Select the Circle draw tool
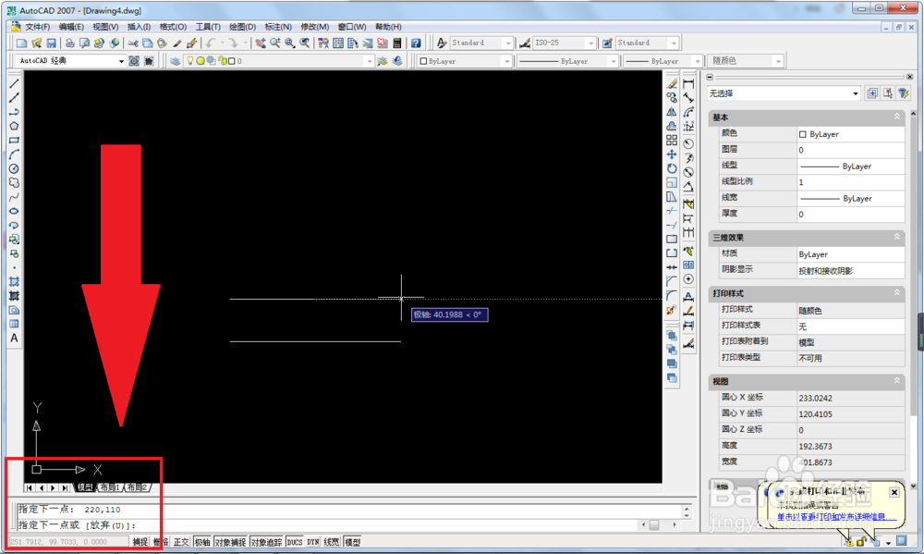The height and width of the screenshot is (554, 924). pyautogui.click(x=14, y=168)
